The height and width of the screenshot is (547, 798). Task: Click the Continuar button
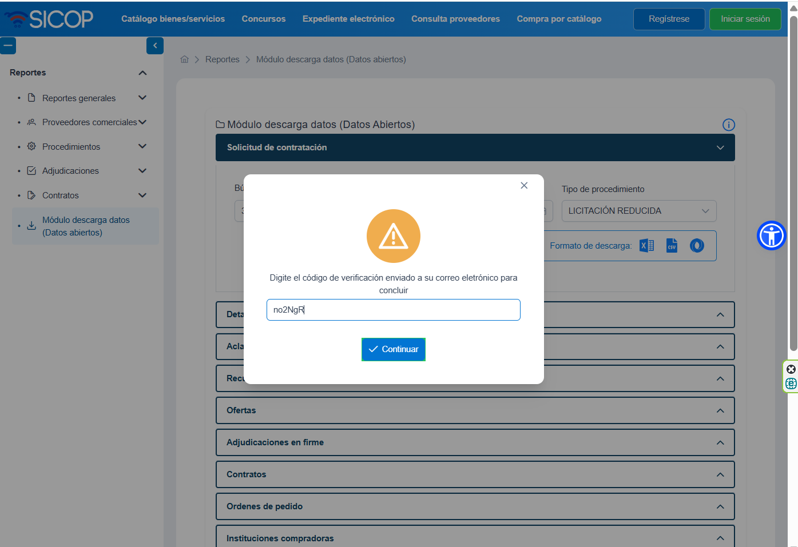[393, 349]
